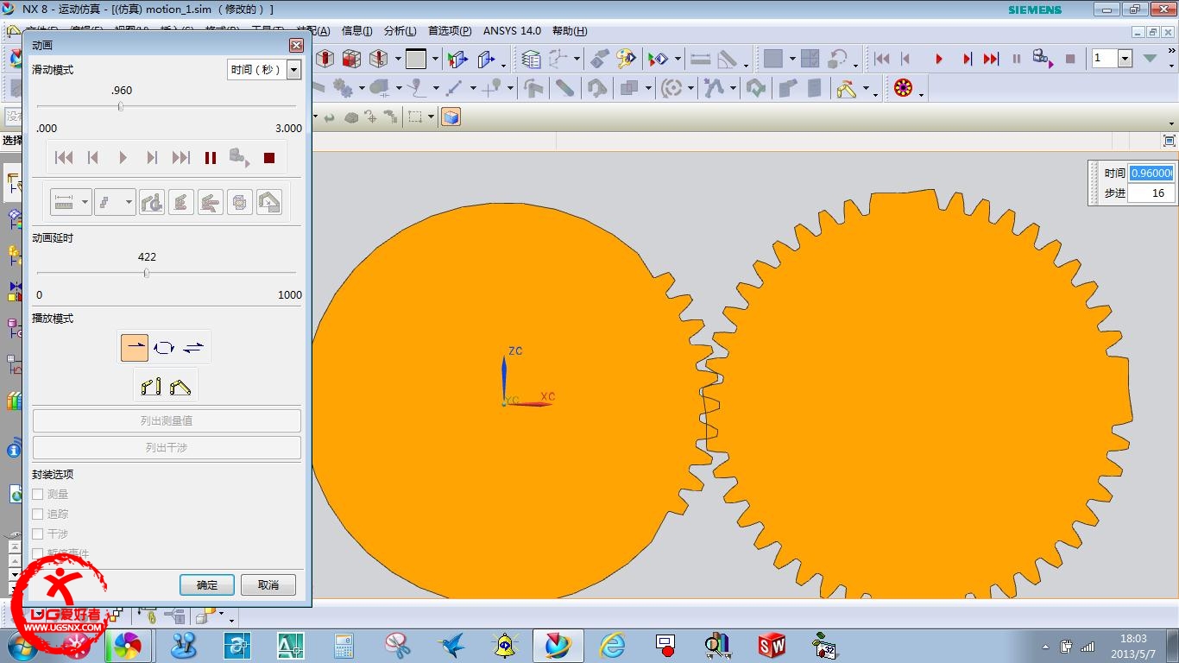Pause the animation in the dialog
Image resolution: width=1179 pixels, height=663 pixels.
point(211,158)
